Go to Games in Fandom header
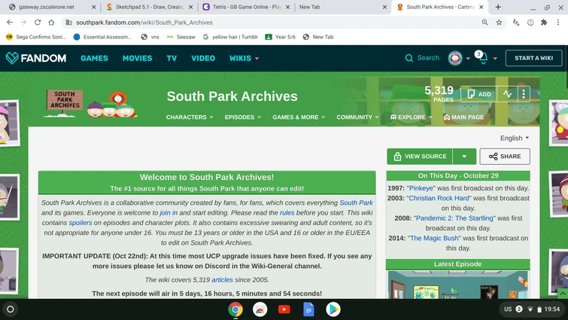 coord(94,58)
